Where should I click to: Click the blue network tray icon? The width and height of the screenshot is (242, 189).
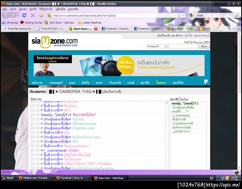click(x=223, y=178)
